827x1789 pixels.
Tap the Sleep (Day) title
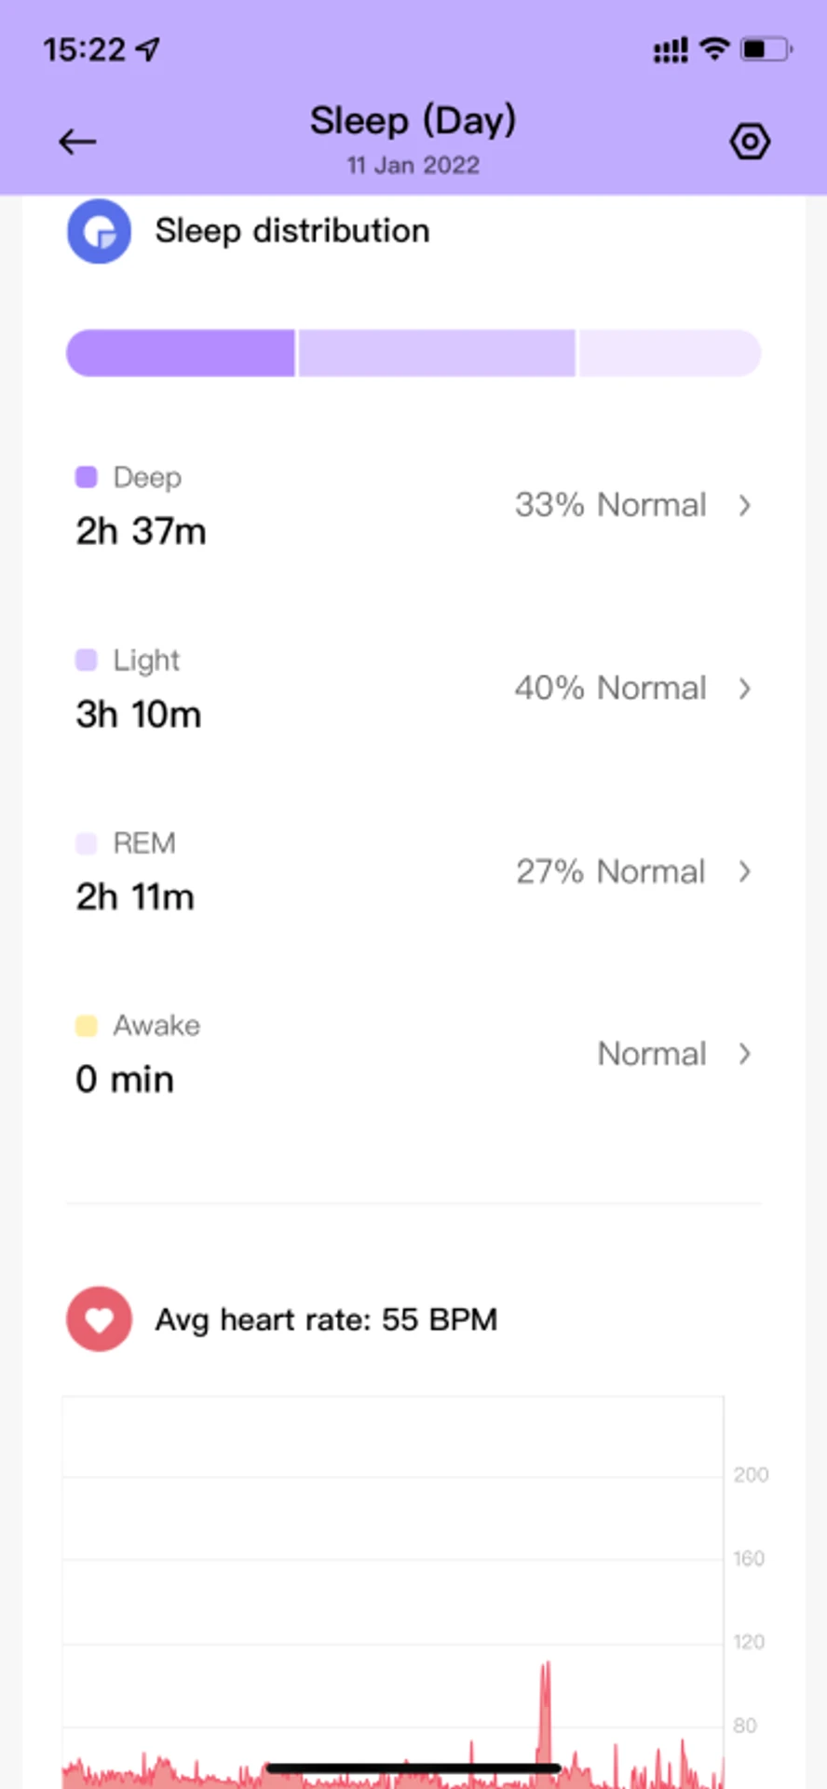tap(413, 121)
